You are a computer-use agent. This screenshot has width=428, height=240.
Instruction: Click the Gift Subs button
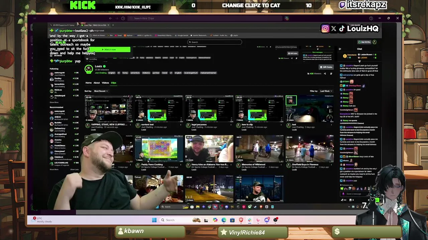click(326, 67)
